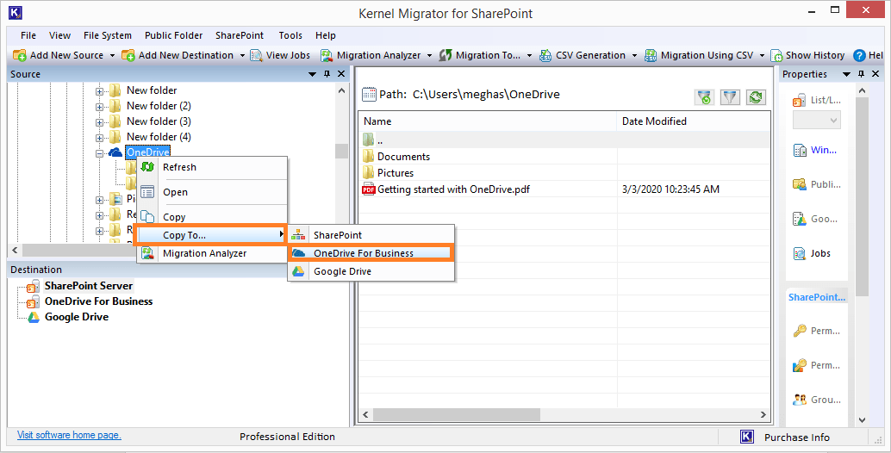Select OneDrive For Business in Destination panel
This screenshot has width=891, height=453.
[x=99, y=301]
